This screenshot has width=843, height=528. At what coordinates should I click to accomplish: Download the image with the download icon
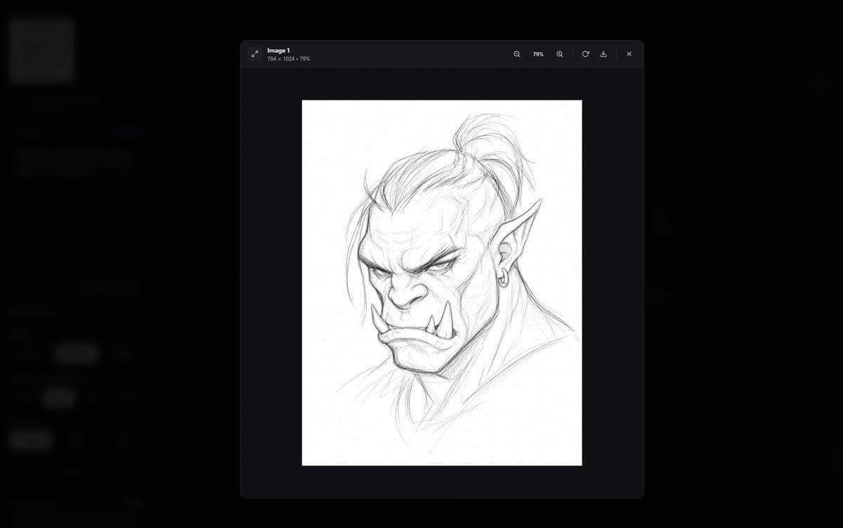[x=603, y=54]
